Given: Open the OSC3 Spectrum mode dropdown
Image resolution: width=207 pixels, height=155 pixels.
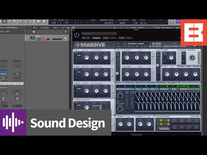Looking at the screenshot, I should 98,84.
